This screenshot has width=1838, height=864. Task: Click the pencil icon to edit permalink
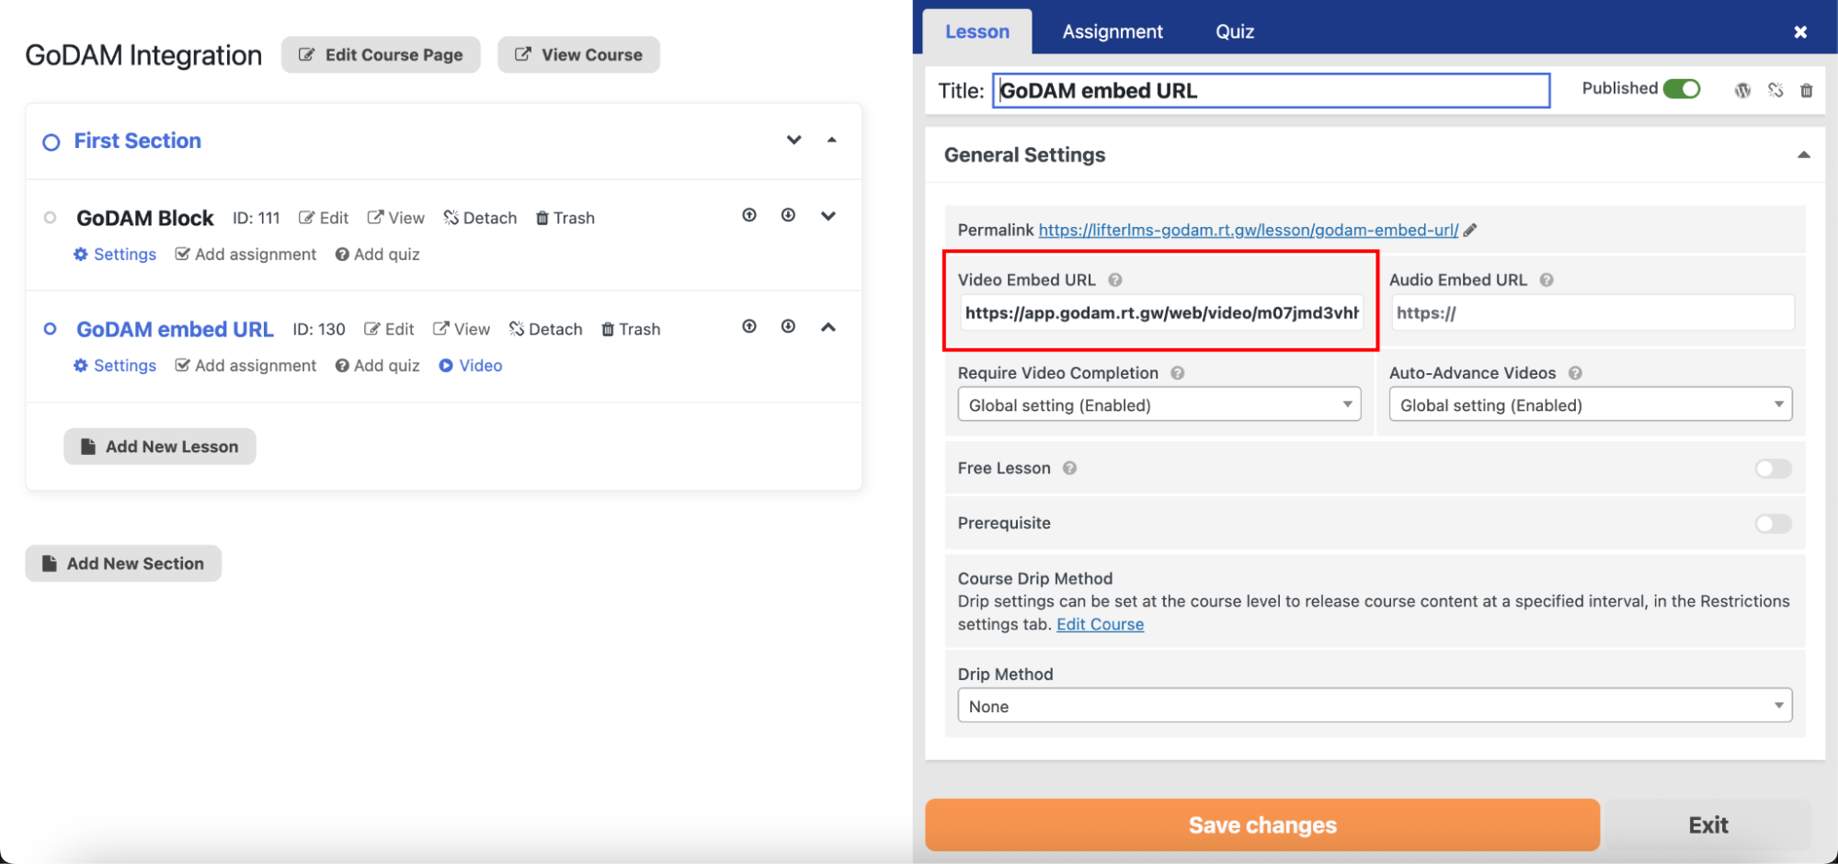tap(1470, 231)
